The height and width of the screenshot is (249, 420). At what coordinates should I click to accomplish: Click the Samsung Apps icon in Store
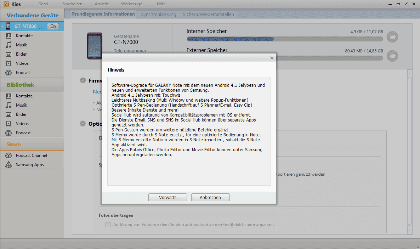(8, 165)
